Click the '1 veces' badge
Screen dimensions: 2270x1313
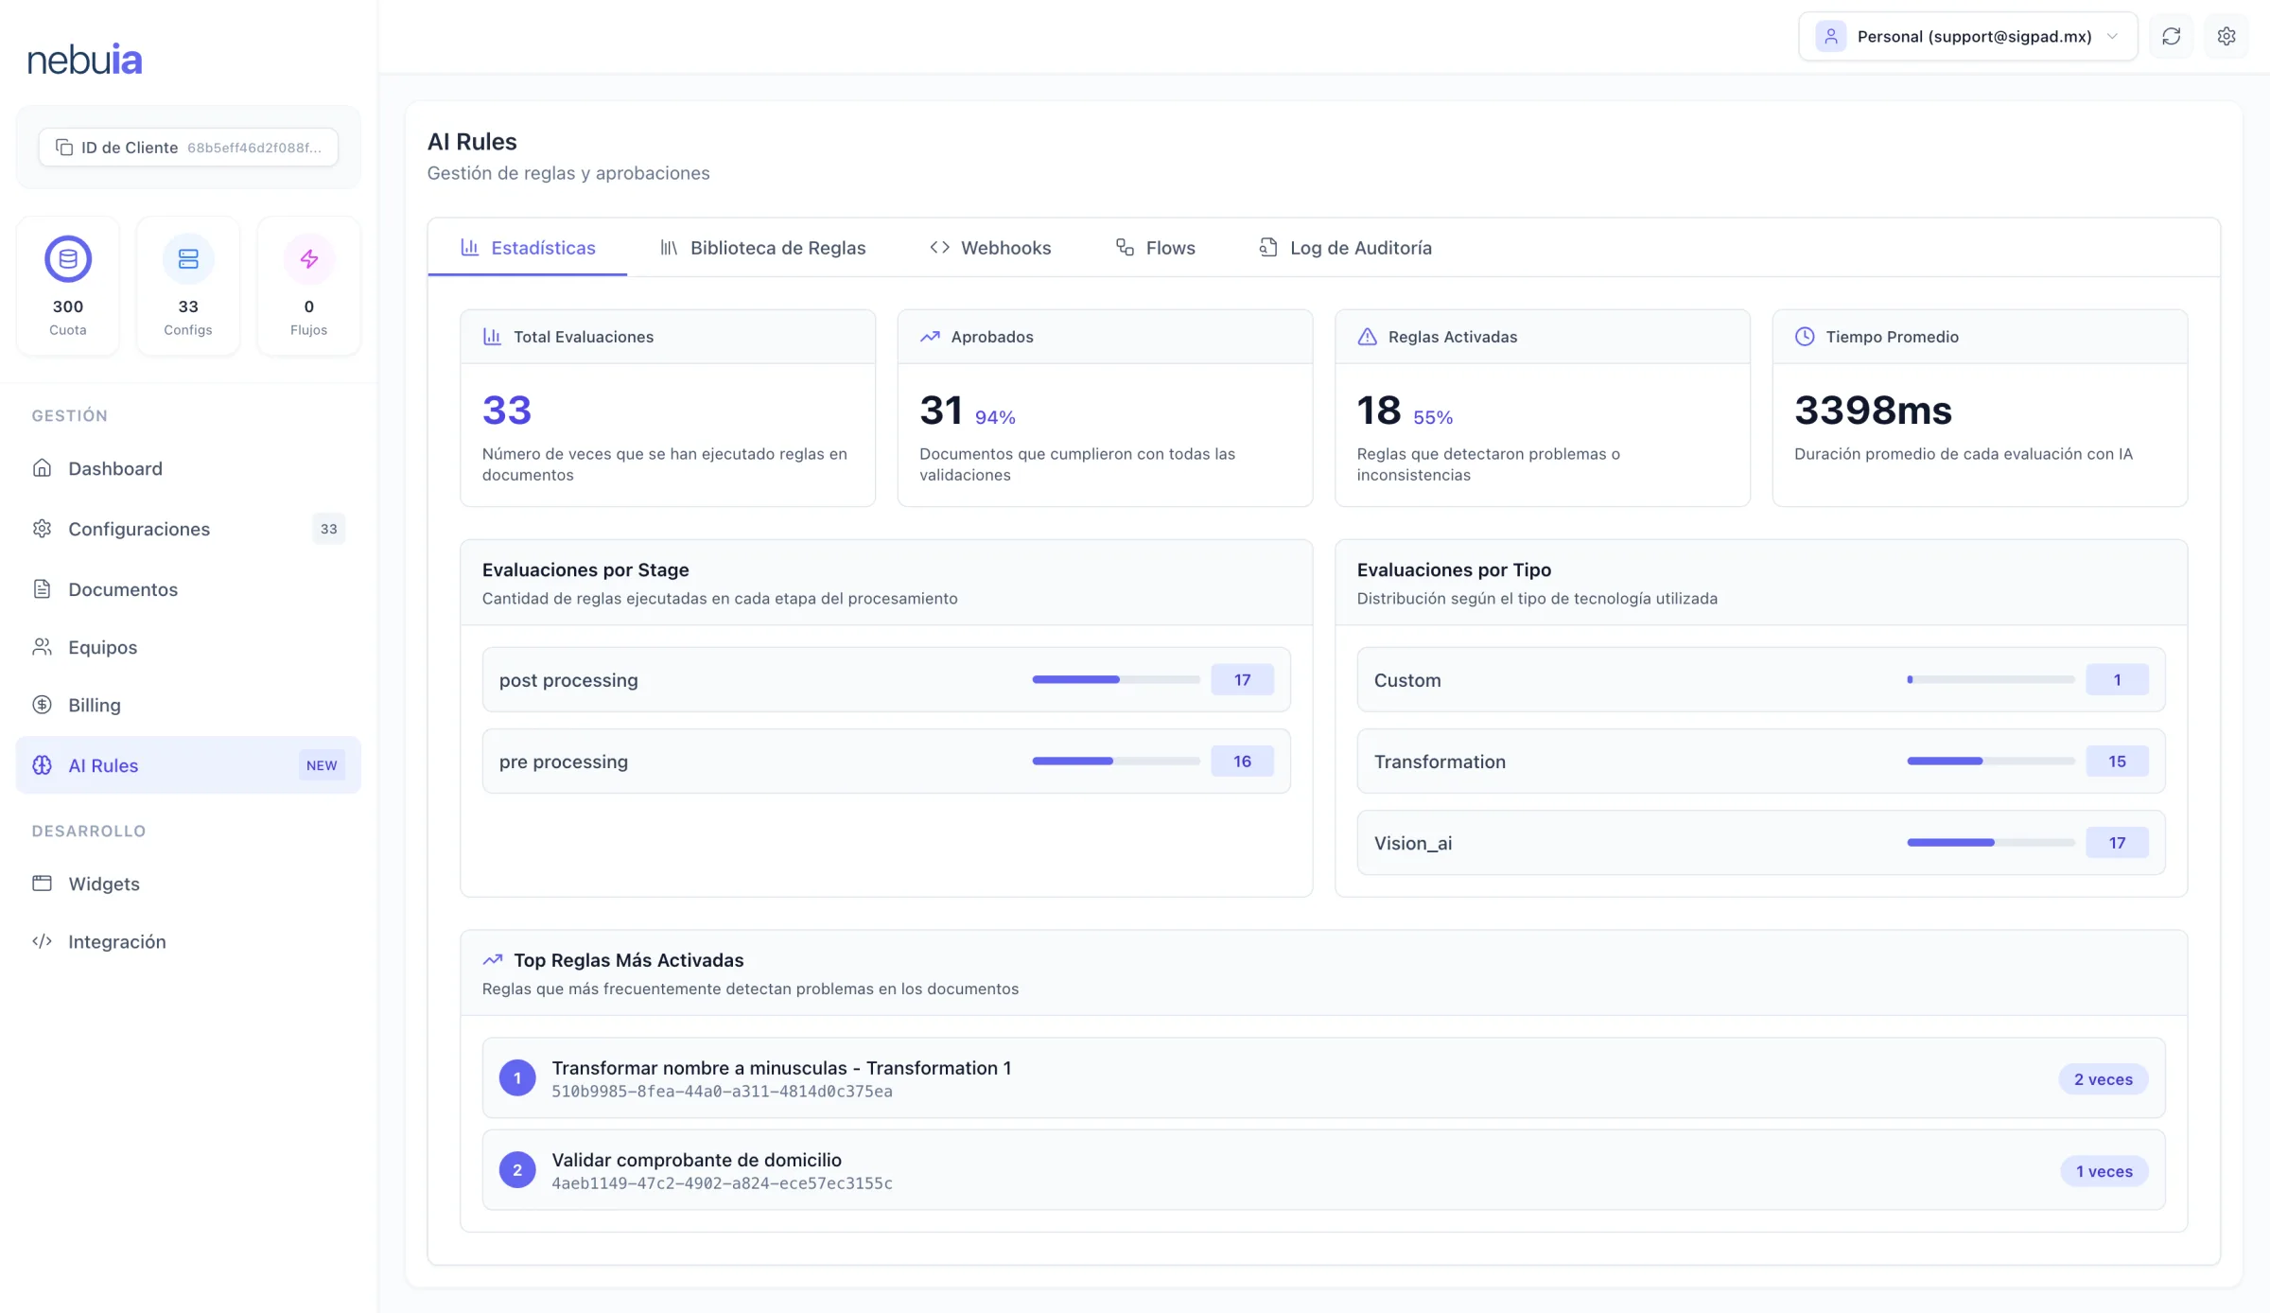pyautogui.click(x=2104, y=1170)
